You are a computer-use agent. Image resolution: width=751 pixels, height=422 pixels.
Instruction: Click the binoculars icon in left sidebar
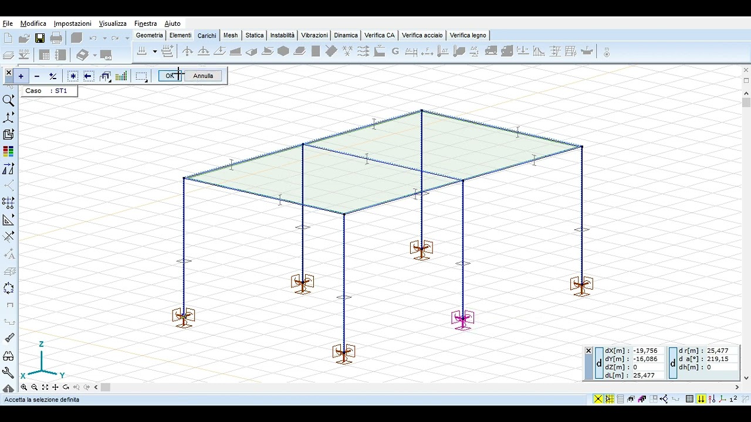8,356
